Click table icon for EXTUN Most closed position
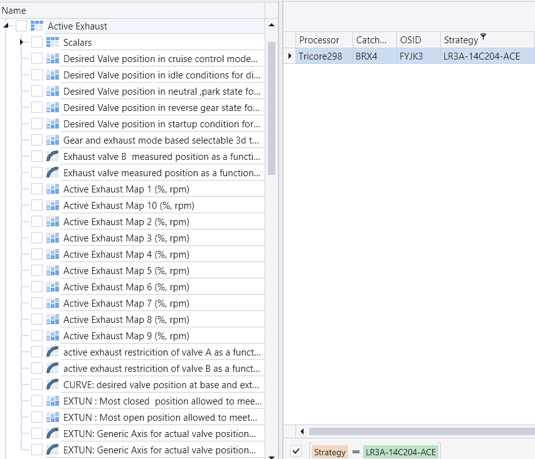 coord(53,401)
